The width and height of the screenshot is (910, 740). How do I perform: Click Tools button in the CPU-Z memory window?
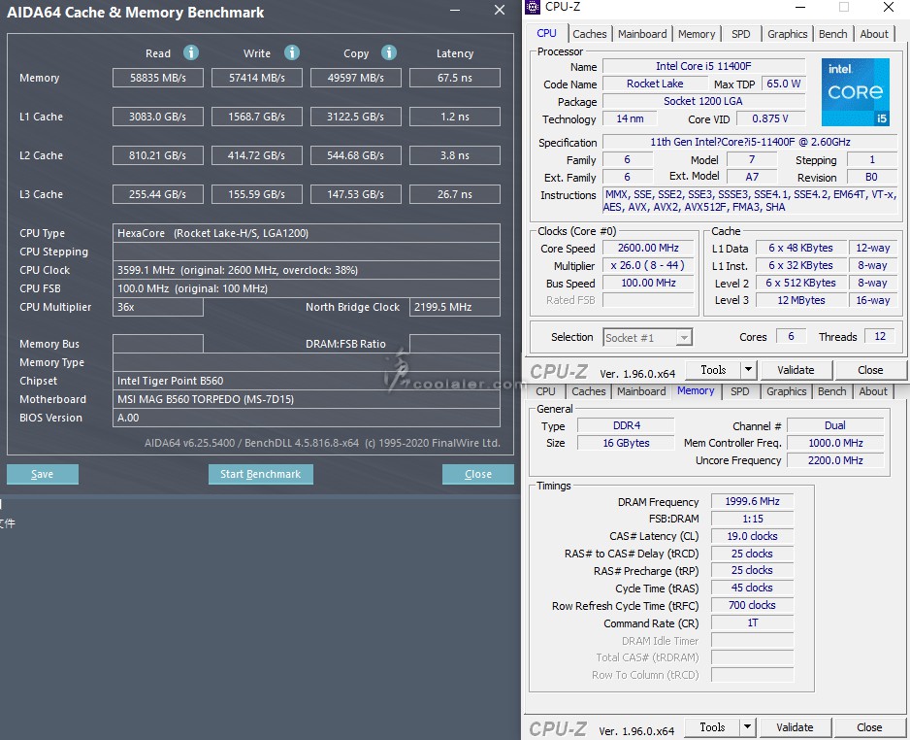tap(712, 727)
